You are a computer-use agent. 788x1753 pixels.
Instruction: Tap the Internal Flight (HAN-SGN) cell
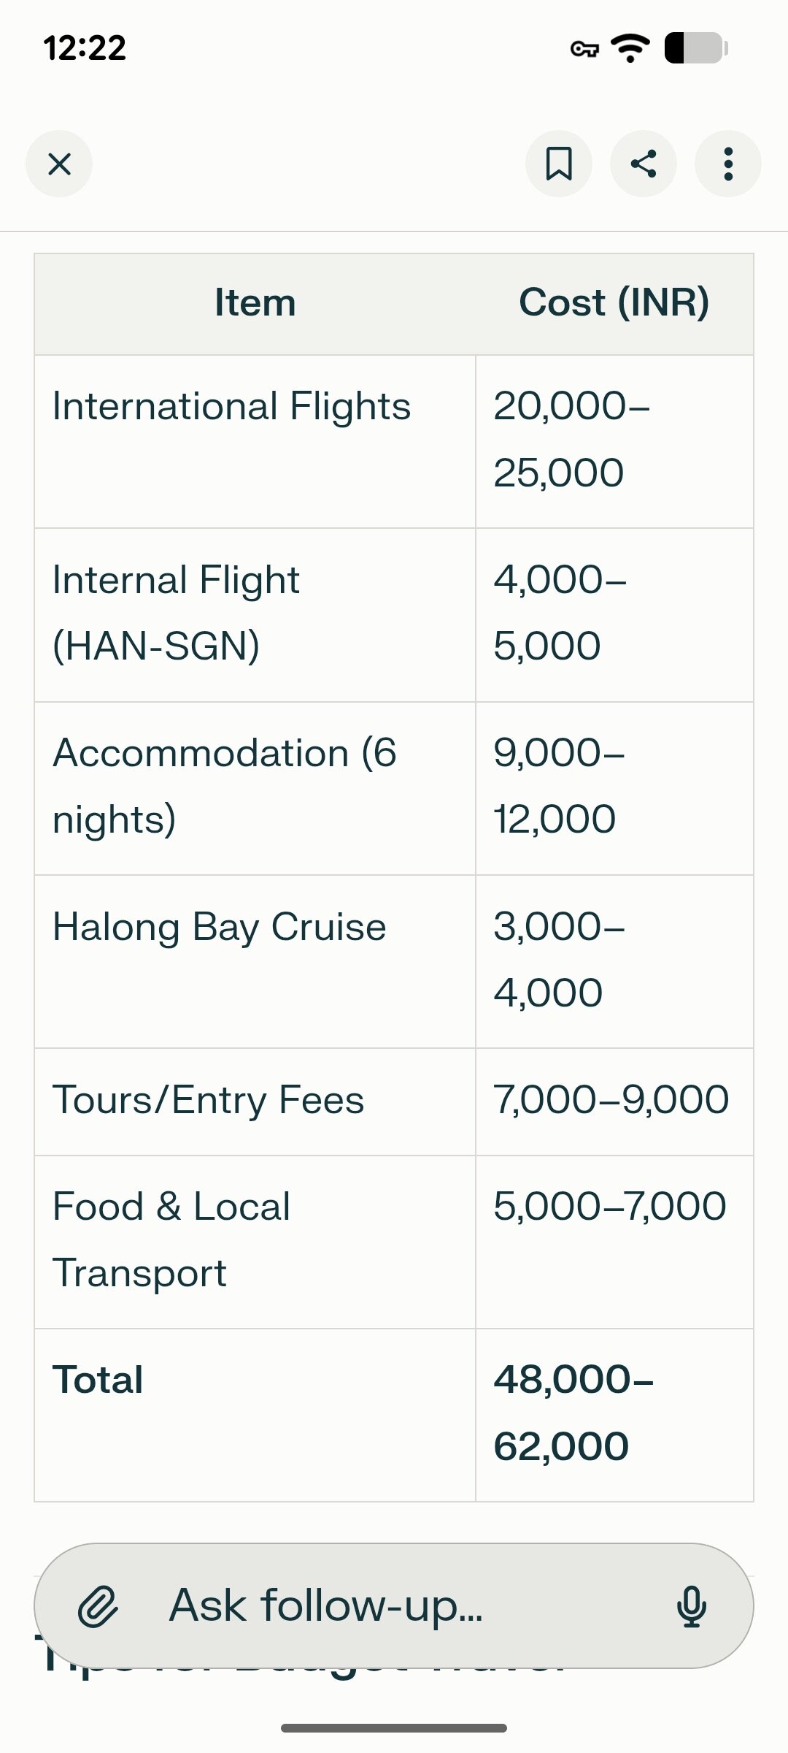(x=176, y=613)
